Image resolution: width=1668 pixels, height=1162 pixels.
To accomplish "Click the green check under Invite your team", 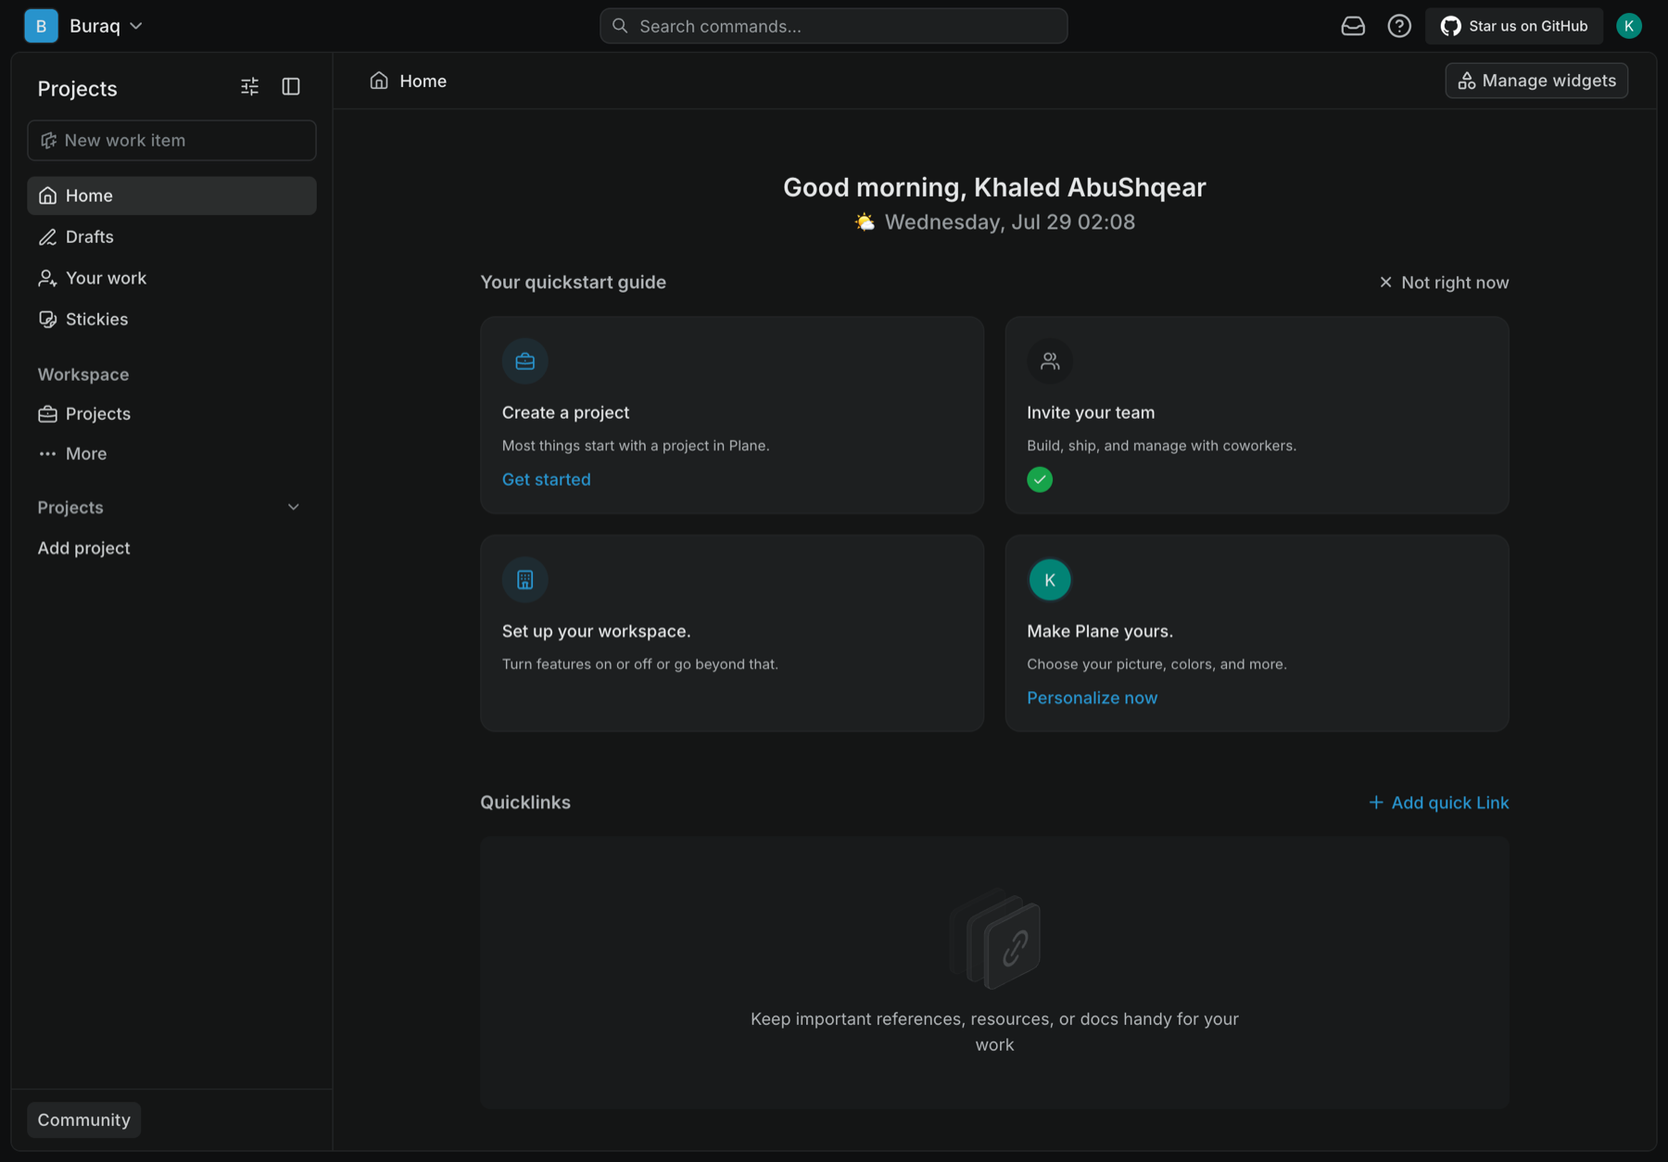I will (x=1040, y=480).
